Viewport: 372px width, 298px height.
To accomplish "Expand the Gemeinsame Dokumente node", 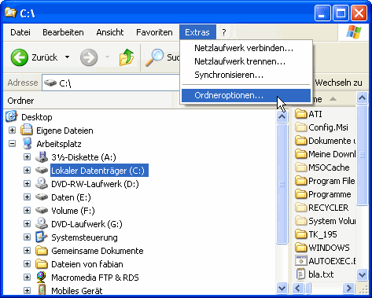I will [x=27, y=251].
